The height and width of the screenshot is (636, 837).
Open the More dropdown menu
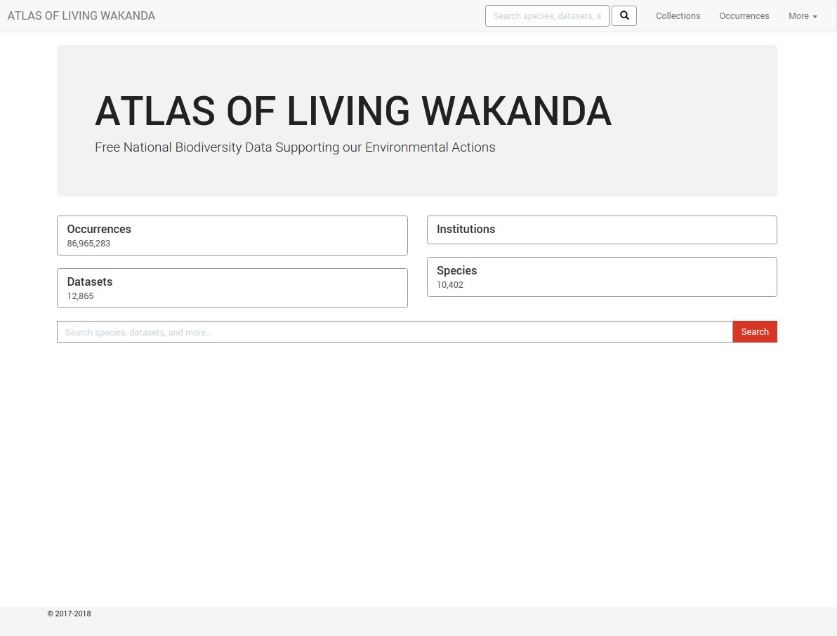[803, 16]
